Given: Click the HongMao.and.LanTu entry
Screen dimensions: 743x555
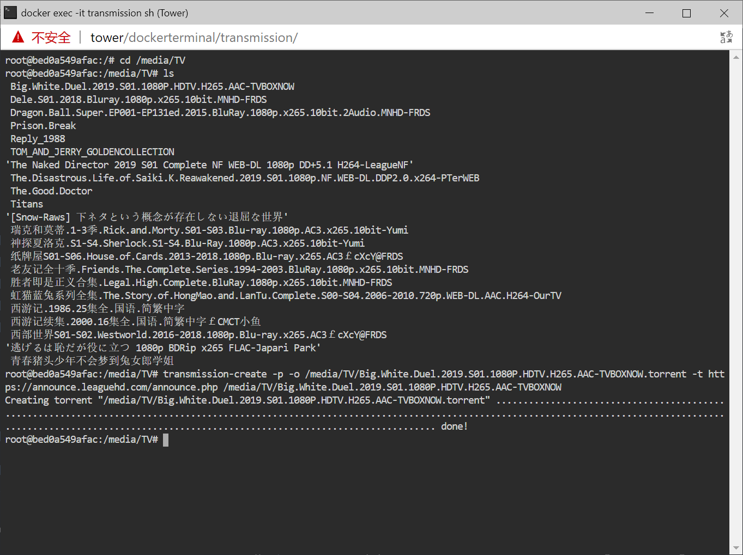Looking at the screenshot, I should [x=286, y=296].
